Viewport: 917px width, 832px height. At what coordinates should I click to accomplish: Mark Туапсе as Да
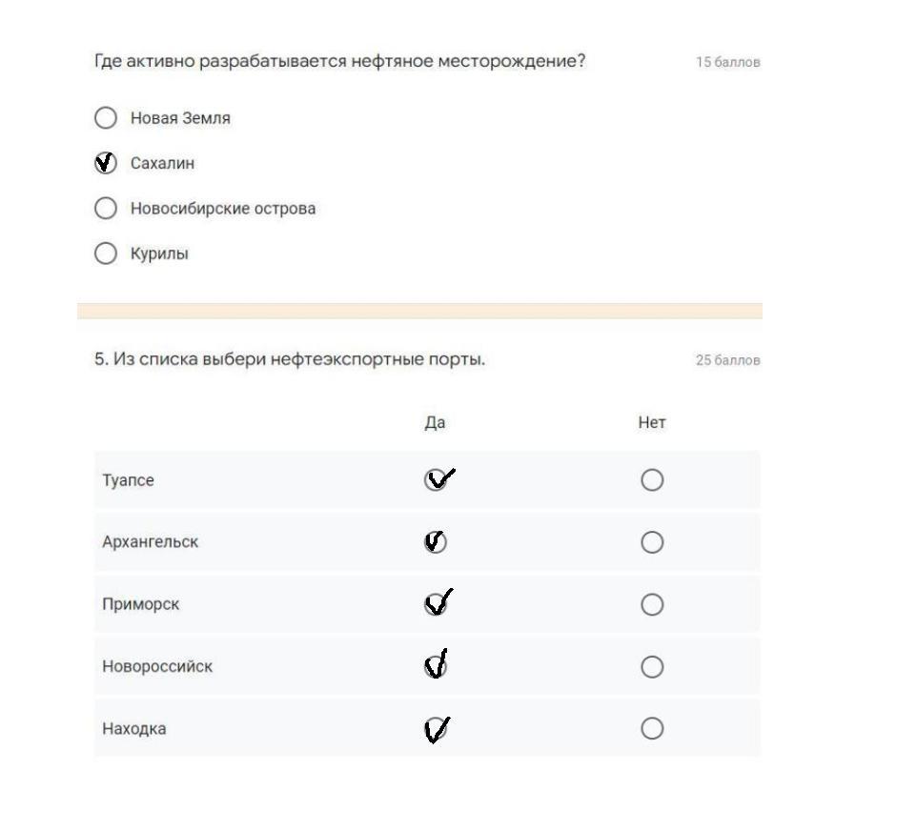point(436,480)
